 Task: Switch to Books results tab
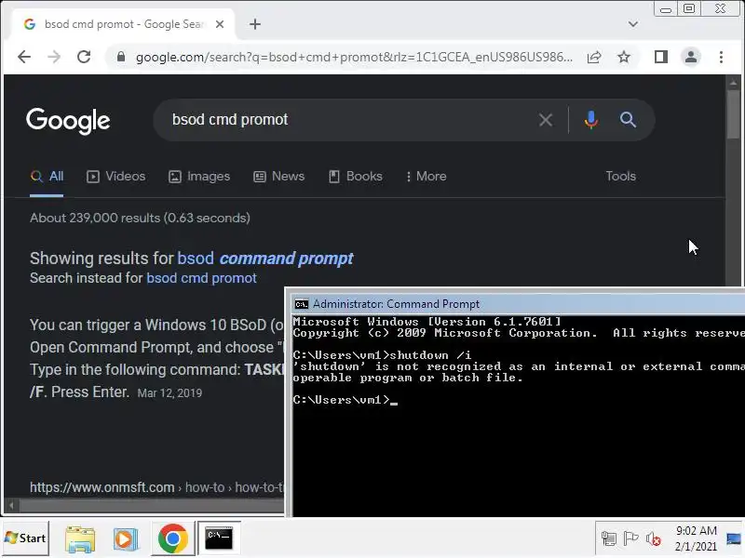356,177
